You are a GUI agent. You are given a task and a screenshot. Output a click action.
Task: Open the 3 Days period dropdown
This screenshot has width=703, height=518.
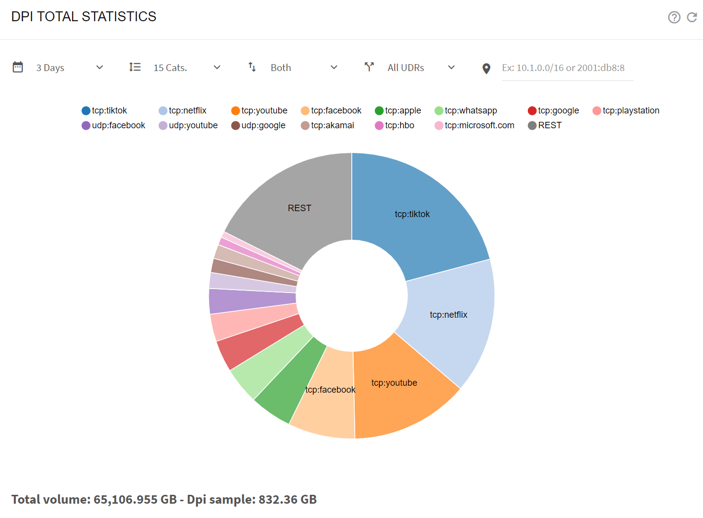pos(70,68)
